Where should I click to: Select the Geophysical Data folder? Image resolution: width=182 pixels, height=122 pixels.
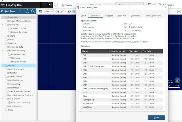click(14, 47)
